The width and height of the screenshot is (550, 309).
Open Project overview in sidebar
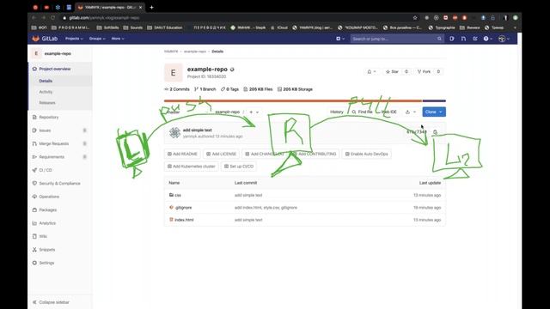(55, 69)
